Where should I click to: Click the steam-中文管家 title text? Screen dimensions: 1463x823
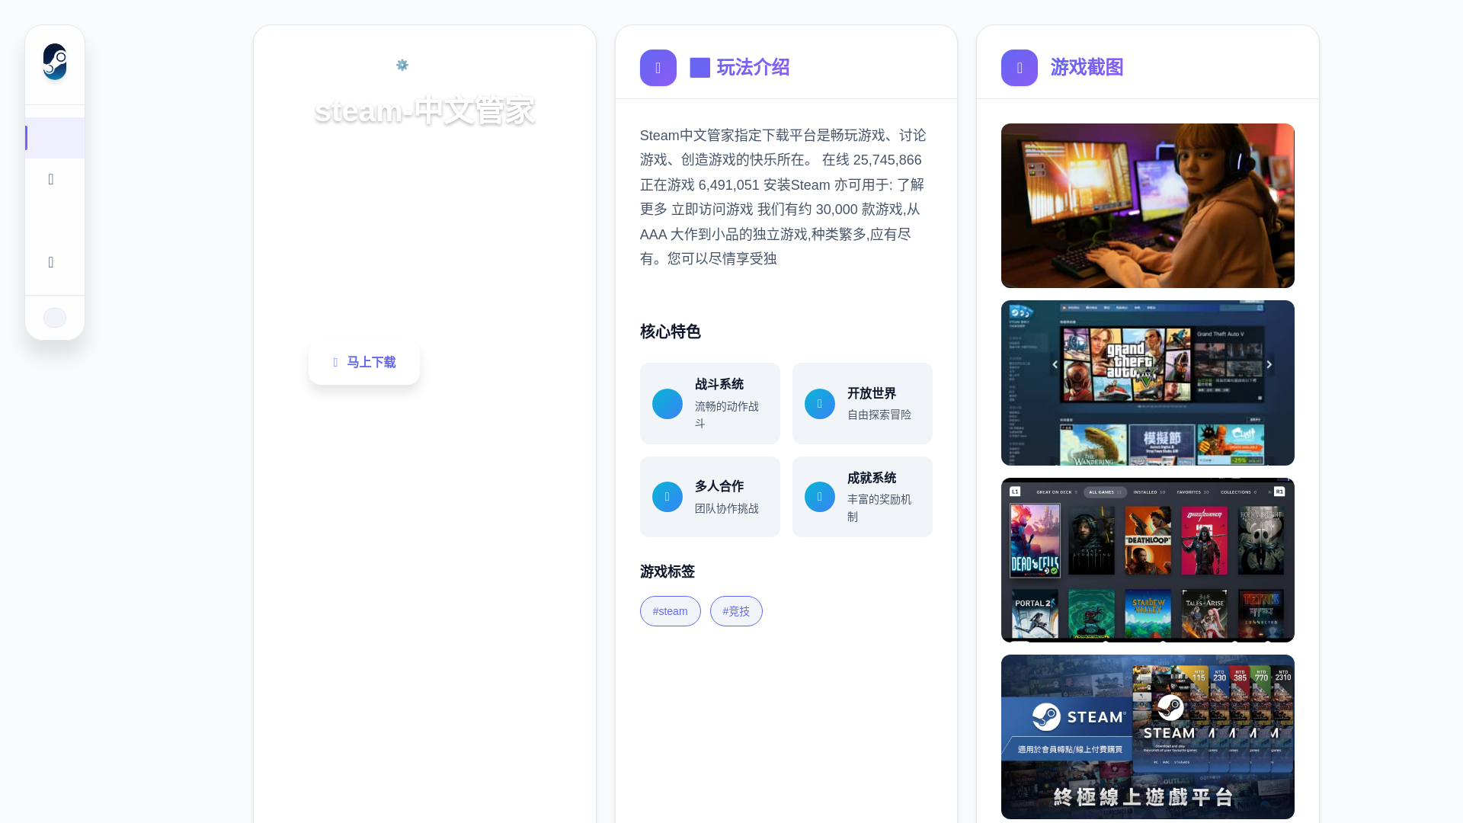[x=424, y=111]
